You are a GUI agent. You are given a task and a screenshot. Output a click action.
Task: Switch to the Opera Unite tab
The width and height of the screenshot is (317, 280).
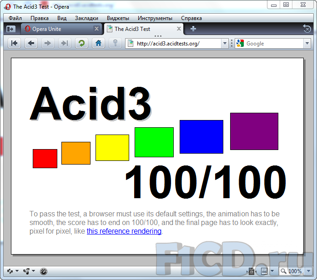(61, 29)
